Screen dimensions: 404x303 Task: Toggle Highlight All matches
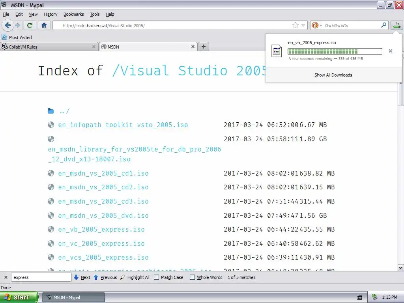click(135, 277)
